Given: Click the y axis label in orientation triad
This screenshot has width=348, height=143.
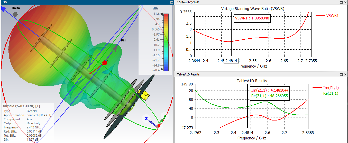Looking at the screenshot, I should 164,116.
